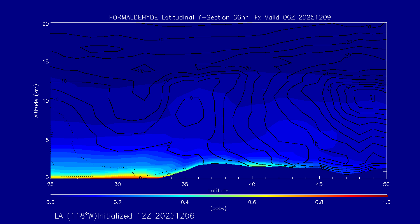Select the 'Altitude (km)' vertical axis label
420x224 pixels.
[x=36, y=101]
